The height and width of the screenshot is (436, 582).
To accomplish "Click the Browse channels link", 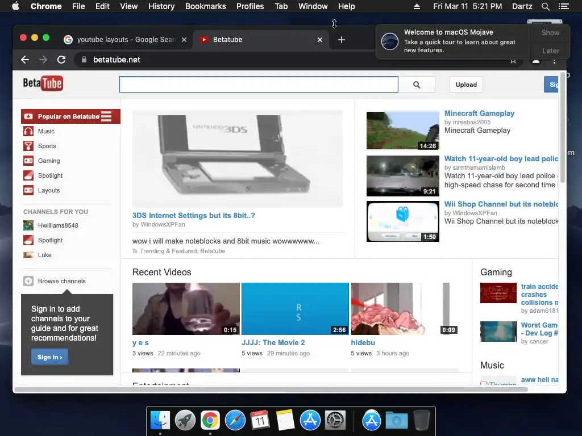I will pos(61,281).
